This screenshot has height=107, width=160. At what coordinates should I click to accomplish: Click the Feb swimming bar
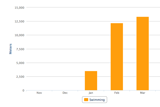point(117,57)
